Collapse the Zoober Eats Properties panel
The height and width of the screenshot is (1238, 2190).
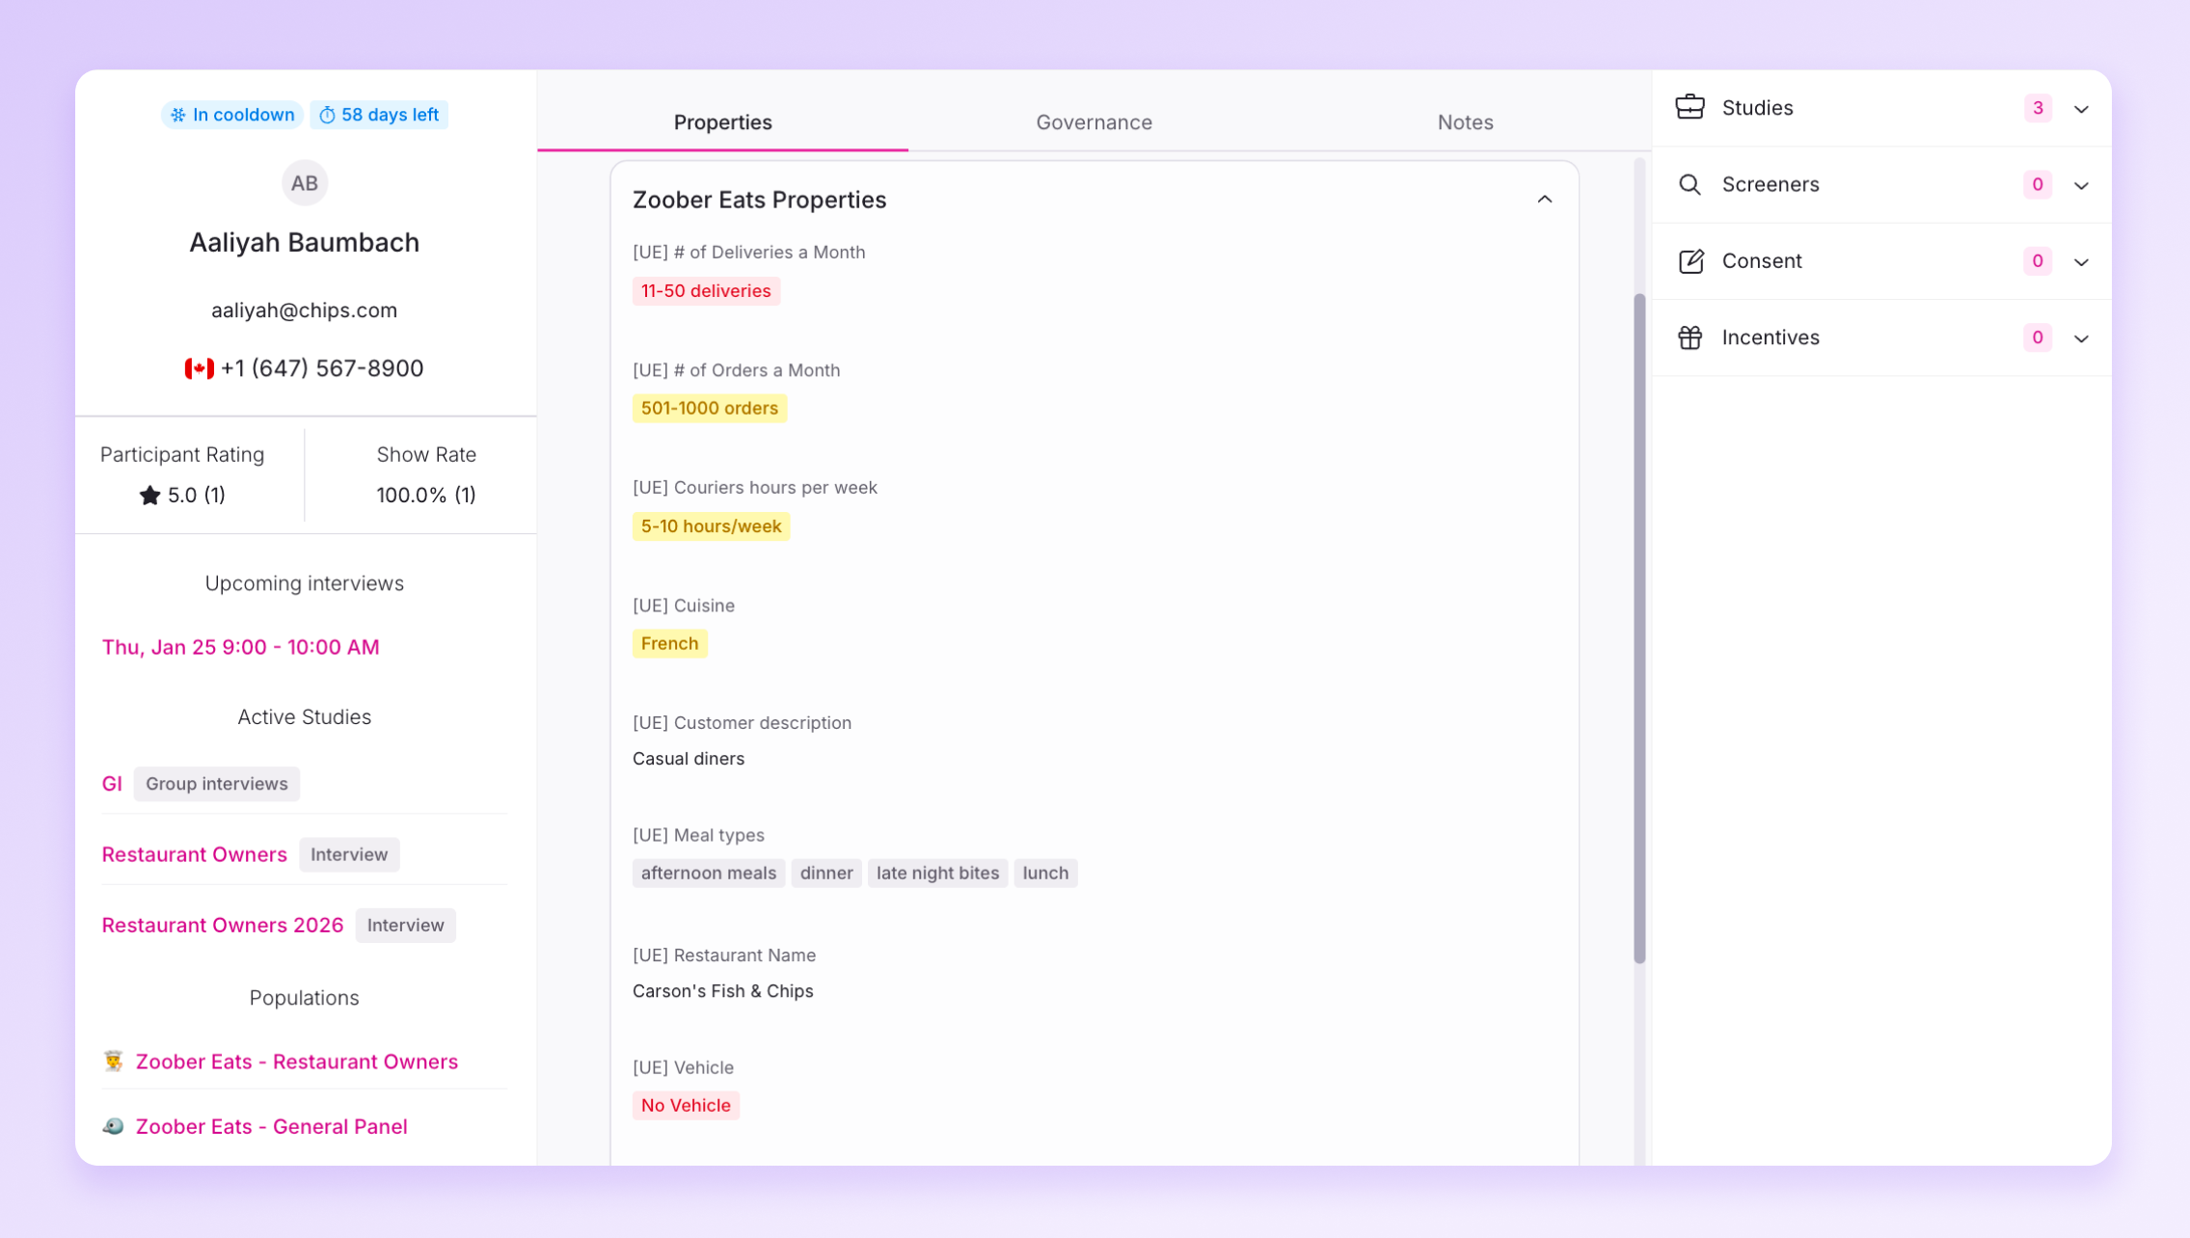tap(1544, 200)
